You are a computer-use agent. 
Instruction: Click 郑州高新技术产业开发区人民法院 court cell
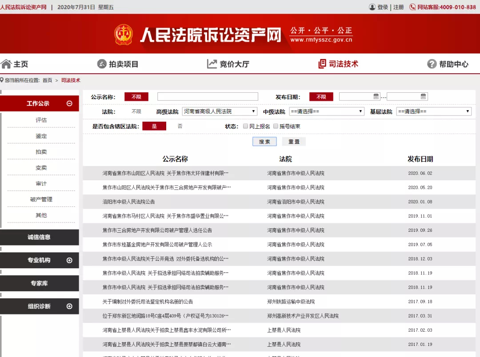click(303, 316)
